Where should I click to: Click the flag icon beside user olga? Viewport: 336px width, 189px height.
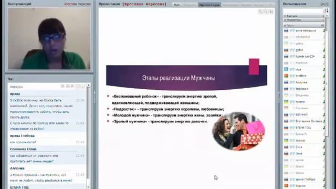point(286,69)
